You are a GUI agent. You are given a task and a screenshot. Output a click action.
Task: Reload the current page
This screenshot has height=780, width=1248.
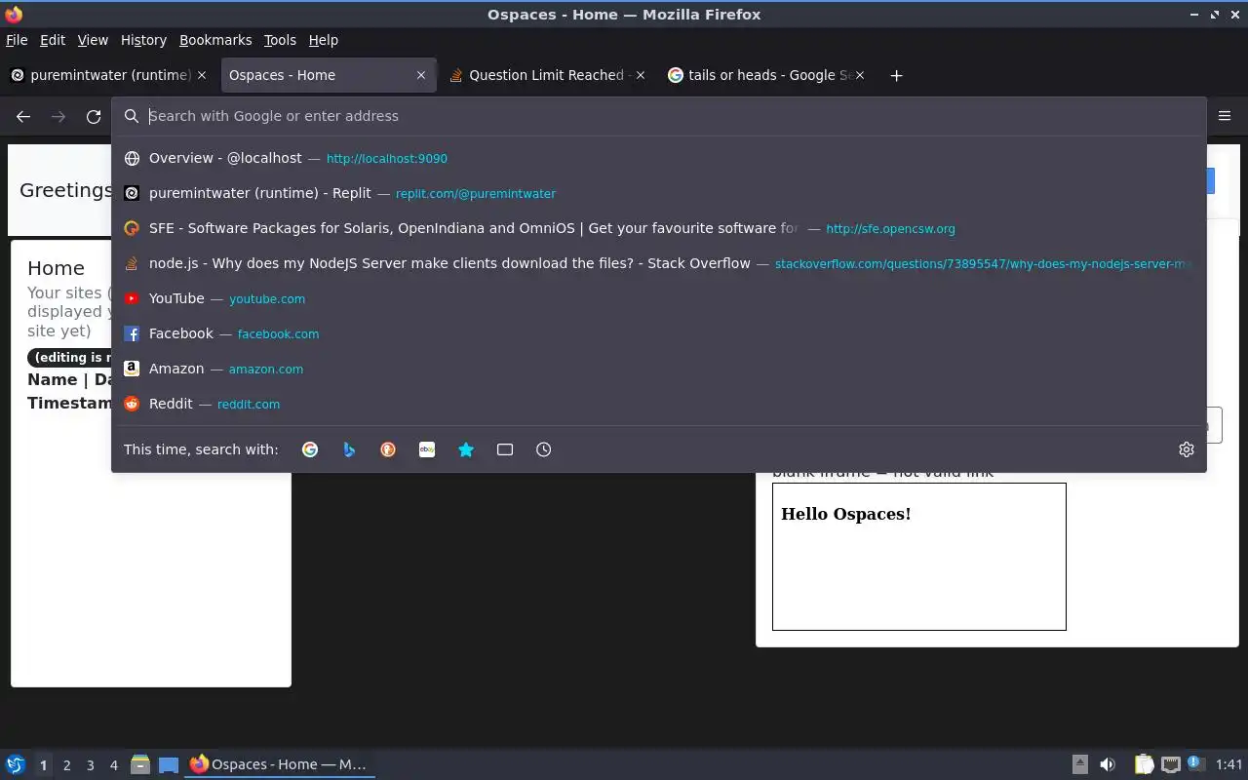[x=94, y=116]
